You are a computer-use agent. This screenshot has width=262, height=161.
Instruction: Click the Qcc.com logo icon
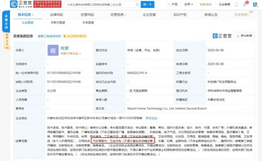(x=14, y=4)
